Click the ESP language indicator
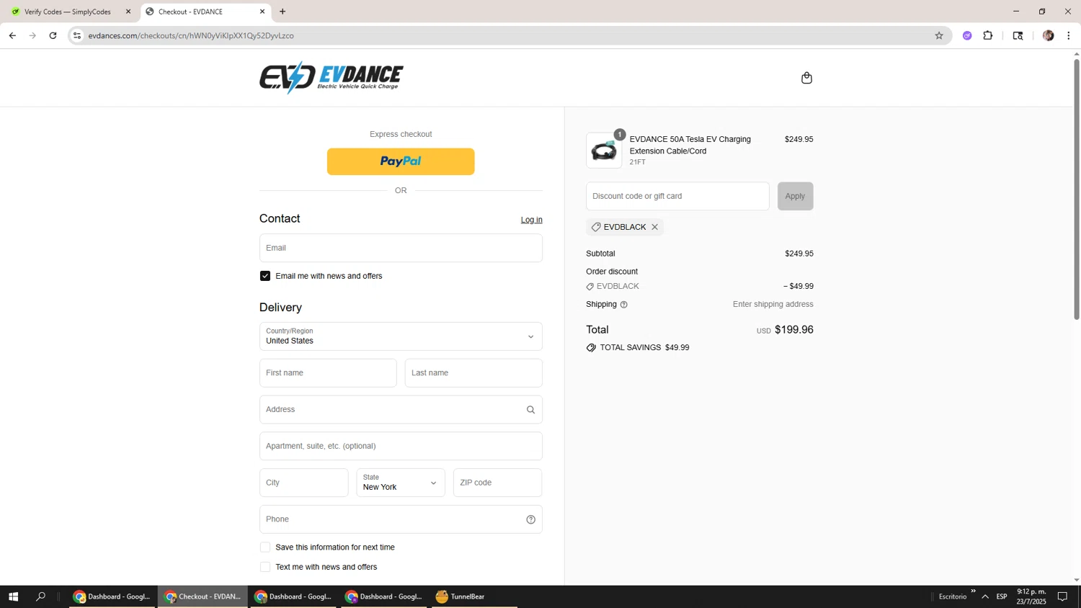This screenshot has width=1081, height=608. (x=1002, y=596)
